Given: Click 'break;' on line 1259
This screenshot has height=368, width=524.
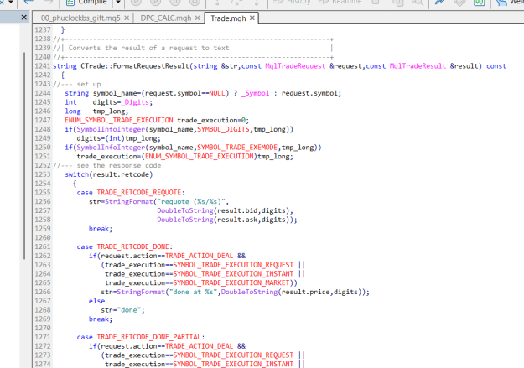Looking at the screenshot, I should 101,229.
